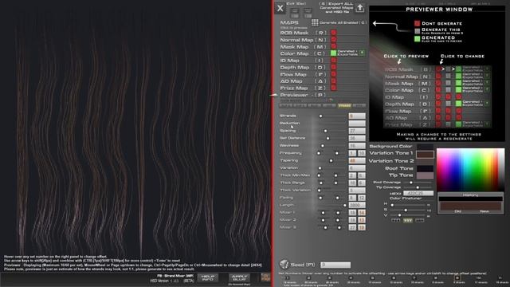Toggle the ID Map red status square
The height and width of the screenshot is (287, 510).
click(333, 61)
